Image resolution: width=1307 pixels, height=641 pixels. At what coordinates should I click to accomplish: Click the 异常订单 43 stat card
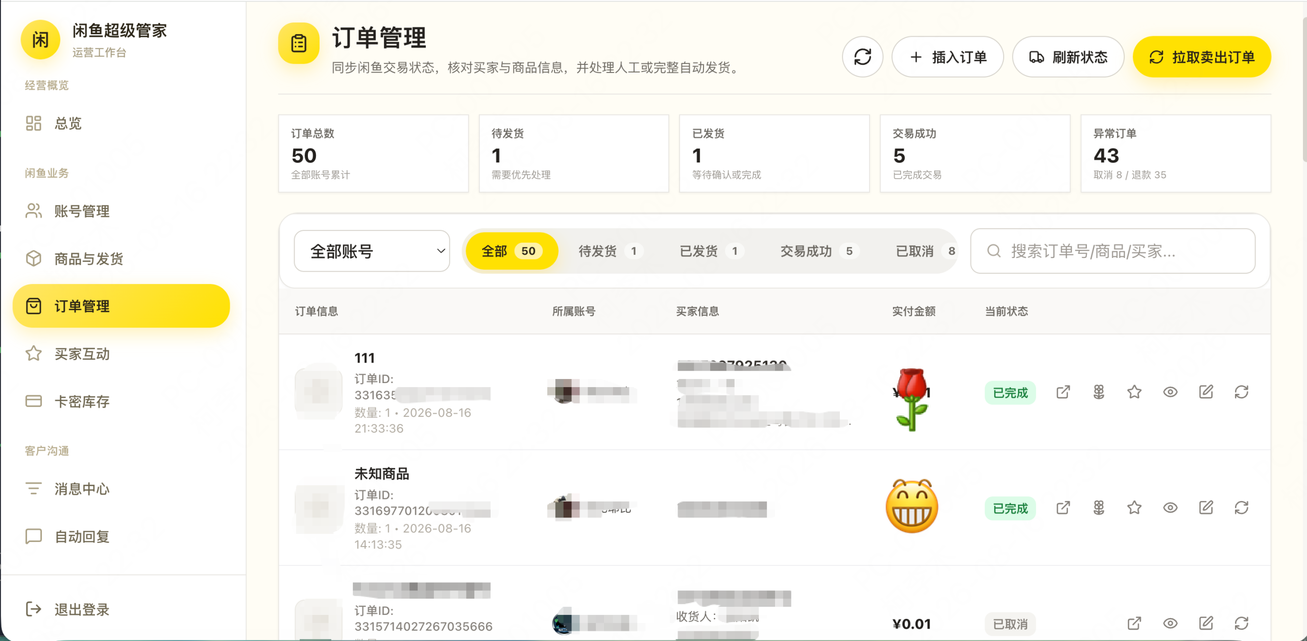1176,154
